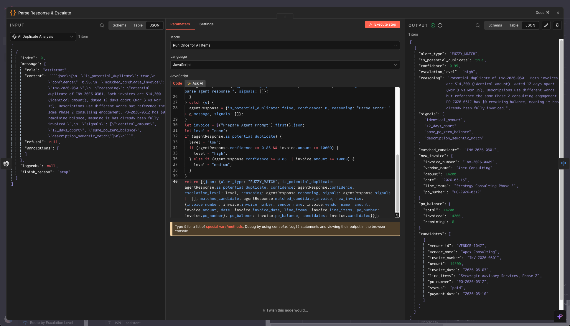Open the Ask AI tab
The image size is (570, 326).
195,83
